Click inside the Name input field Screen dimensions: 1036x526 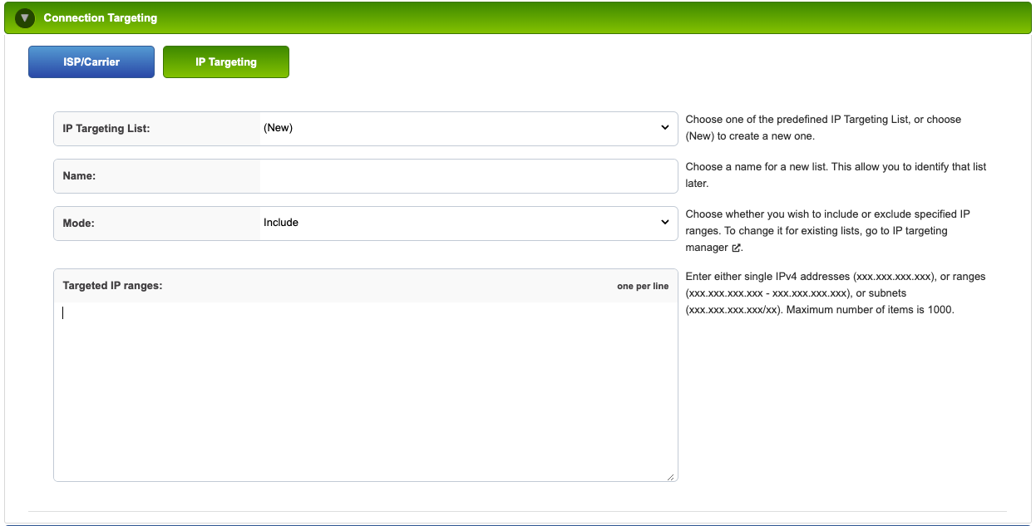(x=466, y=175)
